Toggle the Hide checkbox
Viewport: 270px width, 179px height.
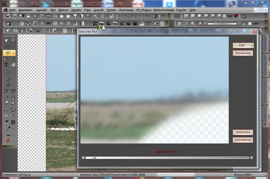(224, 16)
